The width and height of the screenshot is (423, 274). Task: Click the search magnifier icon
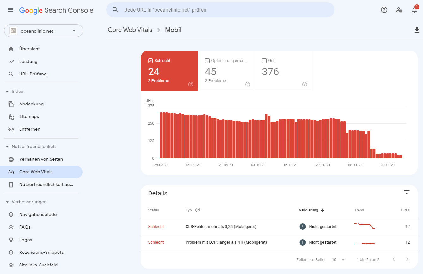tap(115, 10)
